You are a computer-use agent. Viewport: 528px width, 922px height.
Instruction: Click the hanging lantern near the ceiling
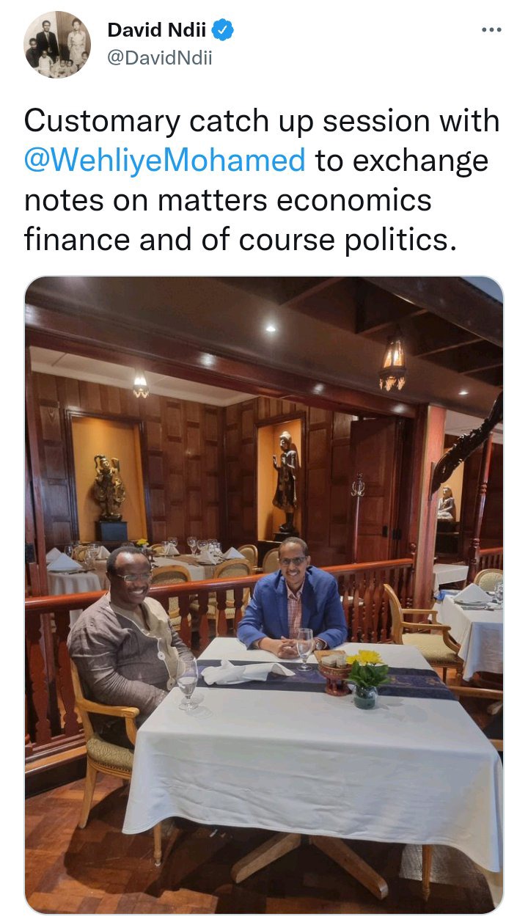tap(392, 365)
